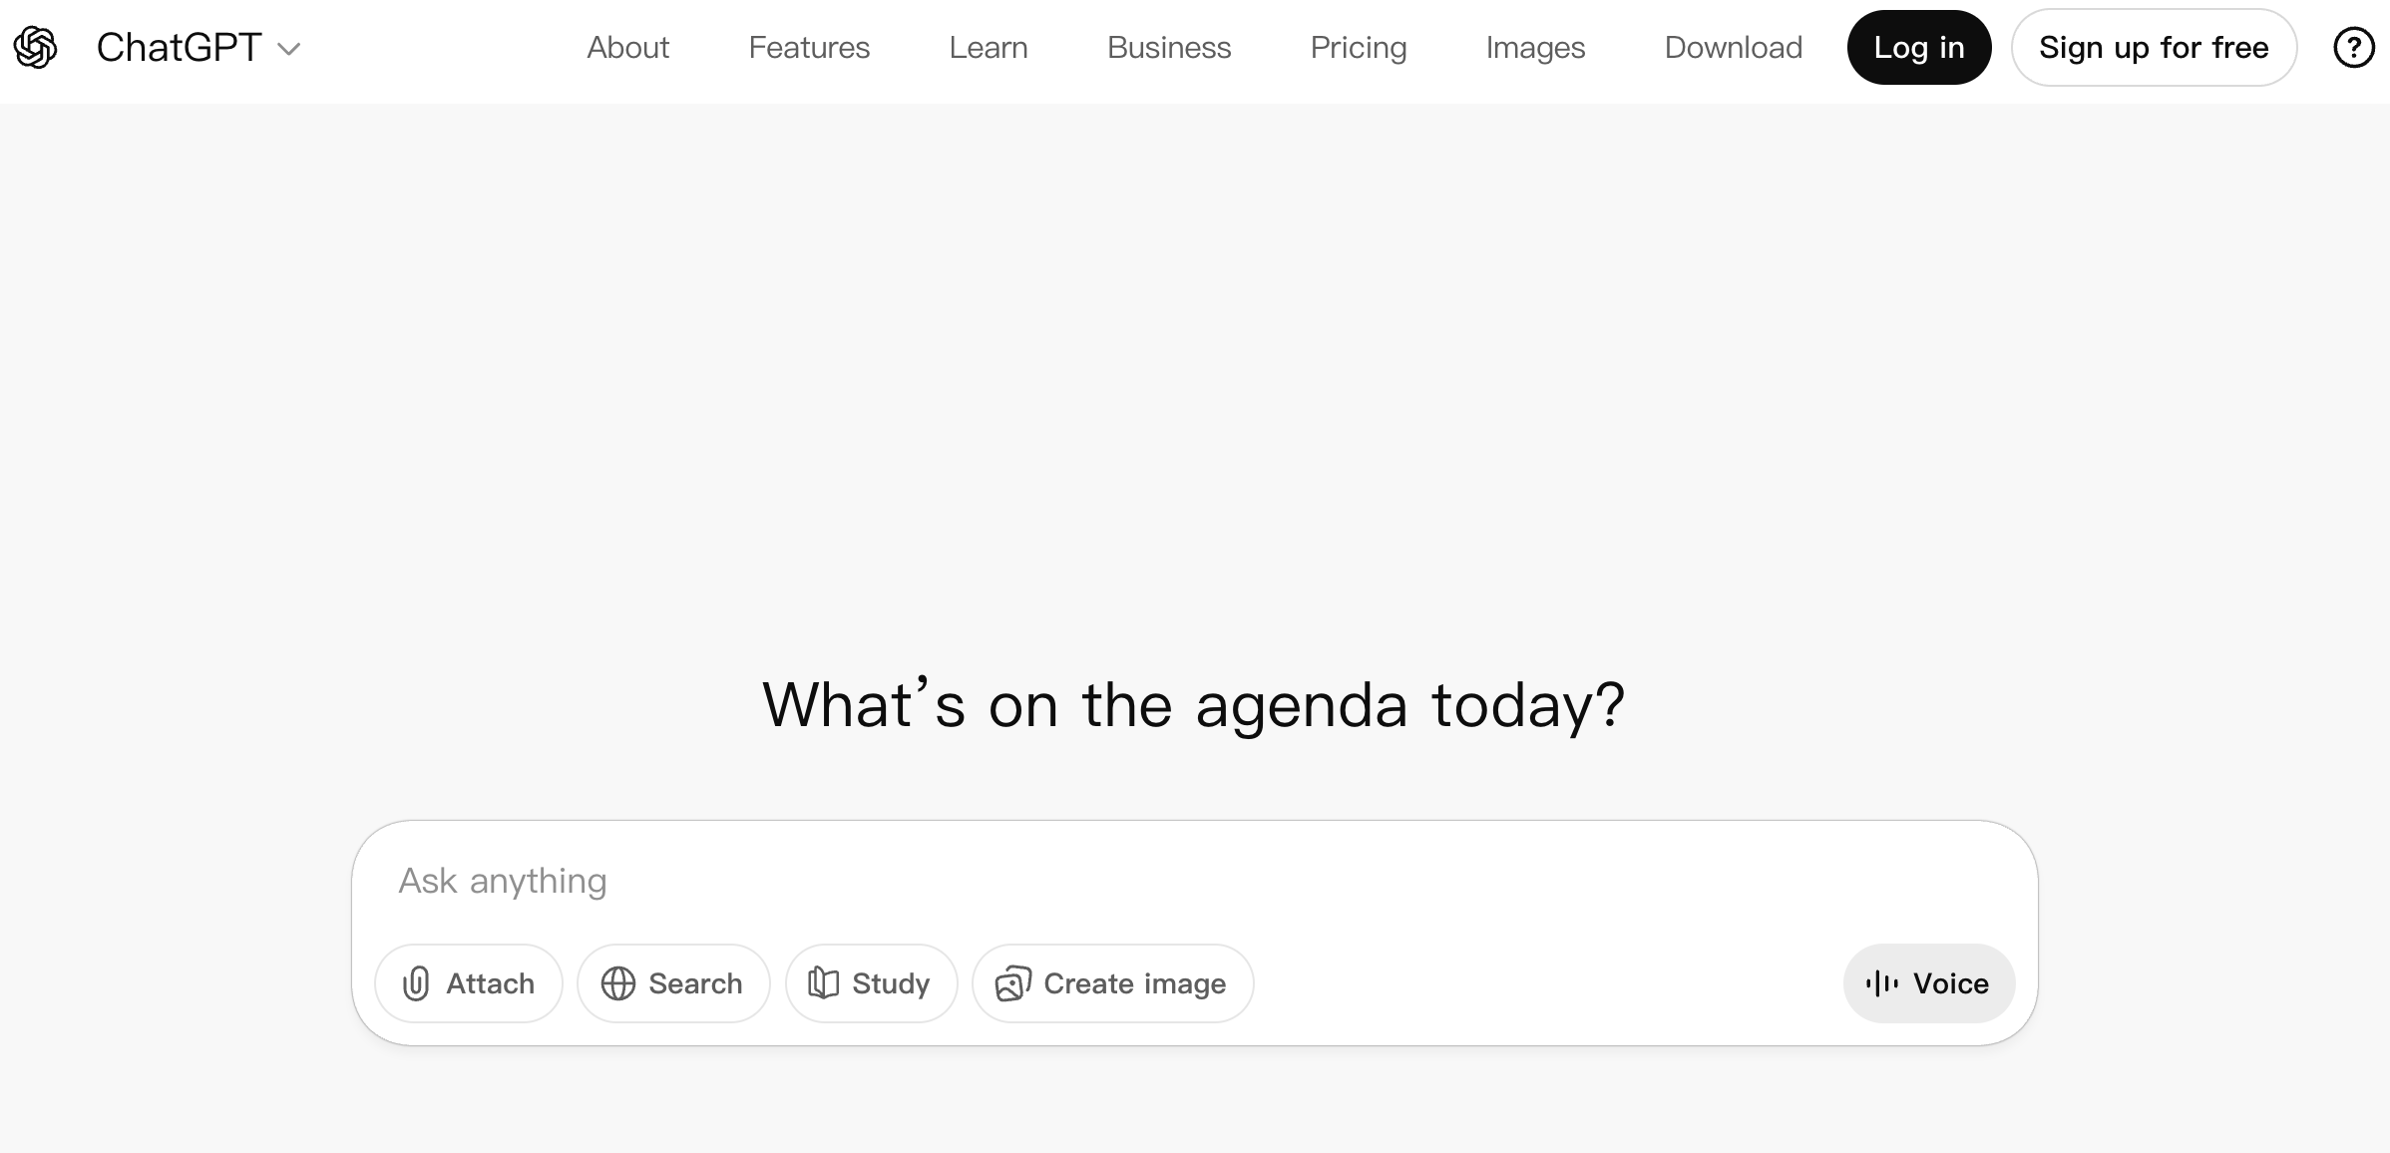2390x1153 pixels.
Task: Click the Sign up for free button
Action: pos(2154,48)
